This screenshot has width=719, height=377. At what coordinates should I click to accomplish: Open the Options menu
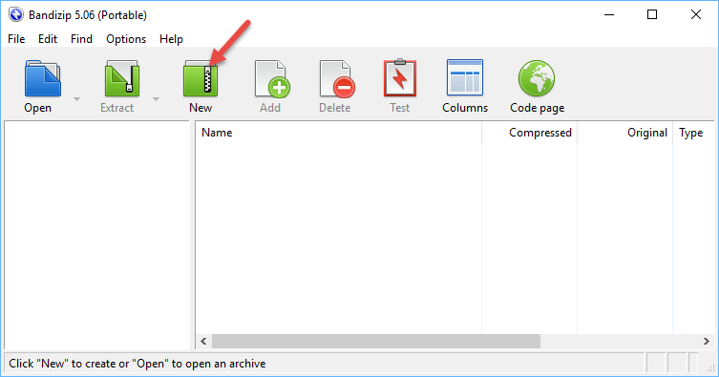(x=126, y=39)
